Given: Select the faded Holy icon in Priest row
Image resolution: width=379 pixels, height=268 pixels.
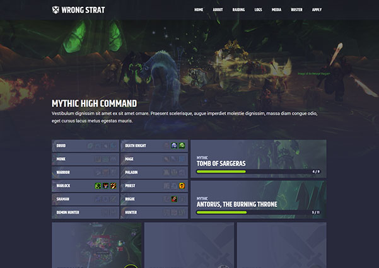Looking at the screenshot, I should coord(174,185).
